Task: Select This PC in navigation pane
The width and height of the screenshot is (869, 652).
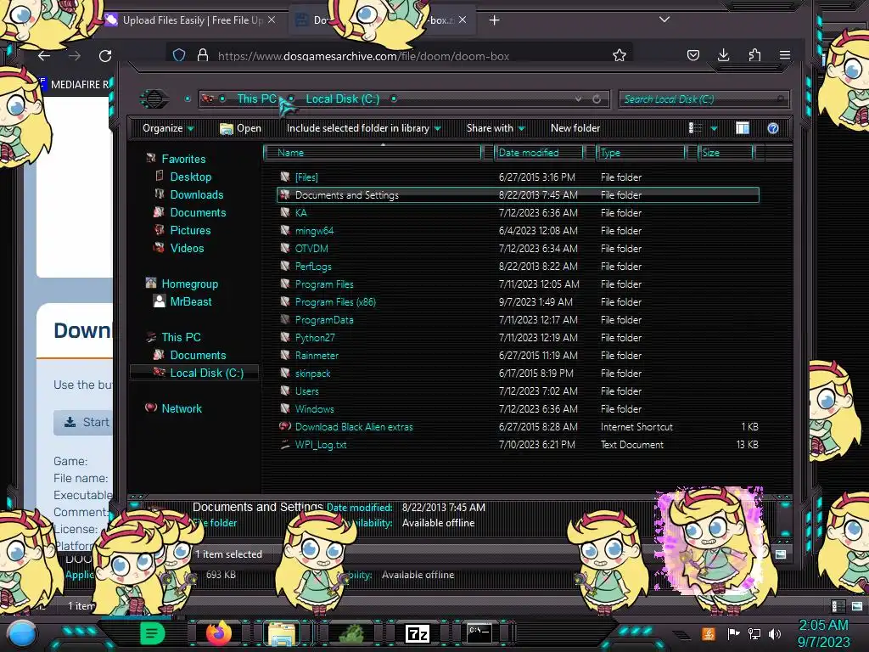Action: (x=181, y=337)
